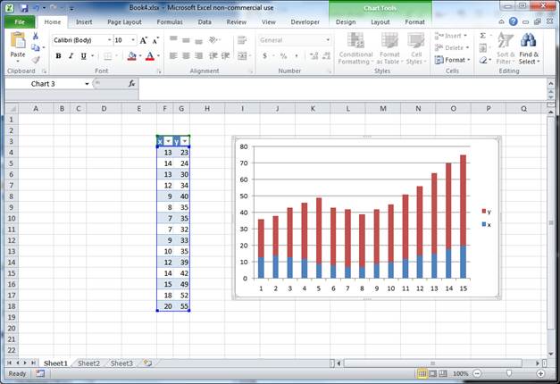Switch to Sheet3 worksheet

click(x=121, y=363)
